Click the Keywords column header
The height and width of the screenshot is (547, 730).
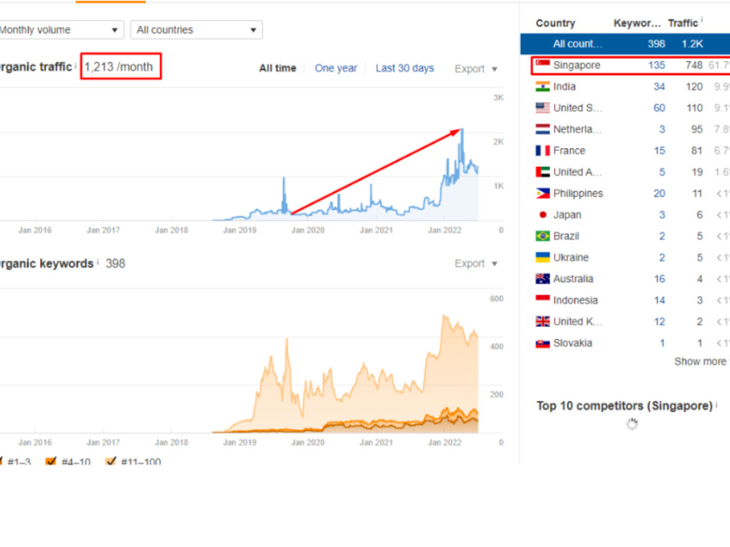click(x=637, y=23)
